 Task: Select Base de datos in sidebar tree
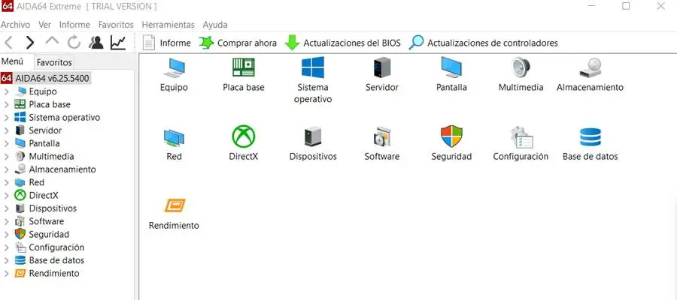click(x=56, y=260)
